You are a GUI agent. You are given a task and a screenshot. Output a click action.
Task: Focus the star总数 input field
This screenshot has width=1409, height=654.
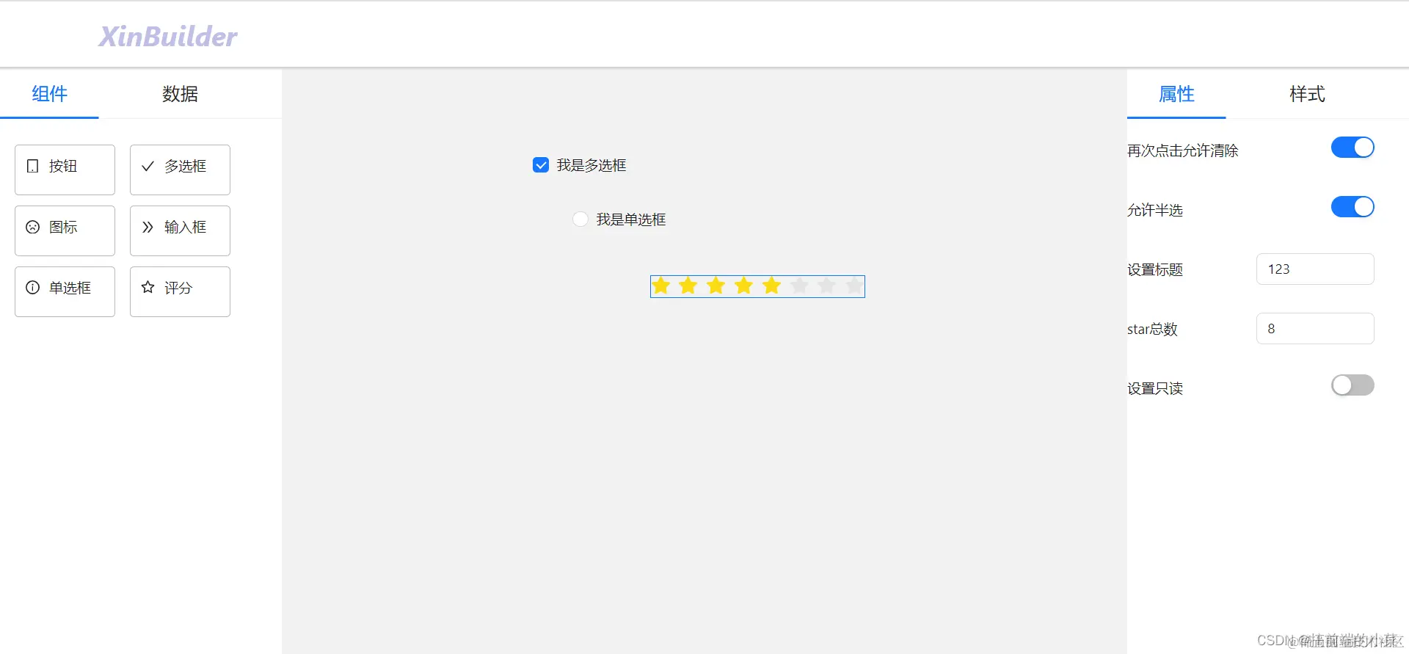pos(1315,329)
